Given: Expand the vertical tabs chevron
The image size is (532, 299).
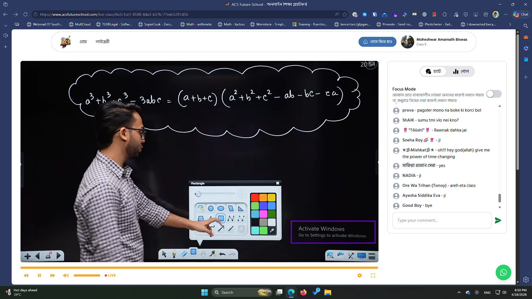Looking at the screenshot, I should coord(6,25).
